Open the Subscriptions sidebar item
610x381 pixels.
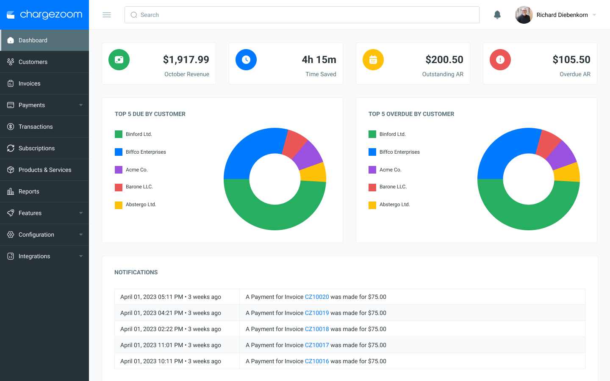[x=44, y=148]
